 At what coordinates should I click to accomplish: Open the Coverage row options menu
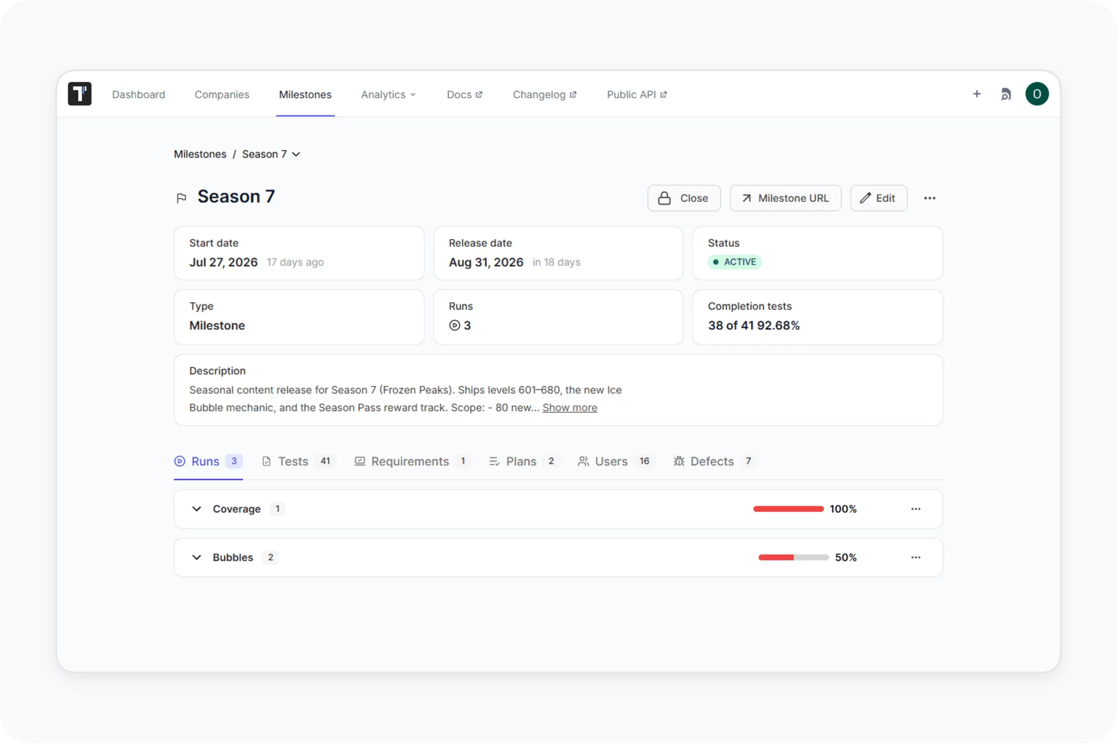tap(916, 509)
